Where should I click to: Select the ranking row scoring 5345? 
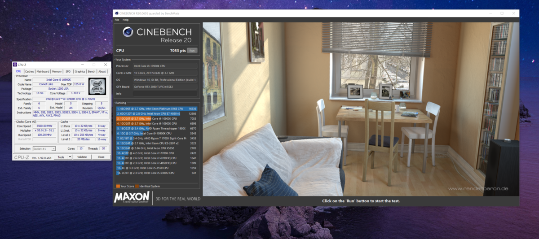pyautogui.click(x=156, y=133)
